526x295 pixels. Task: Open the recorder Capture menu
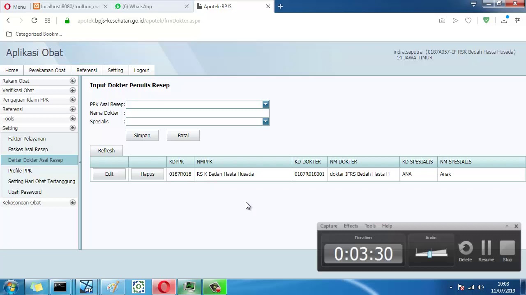[x=329, y=226]
